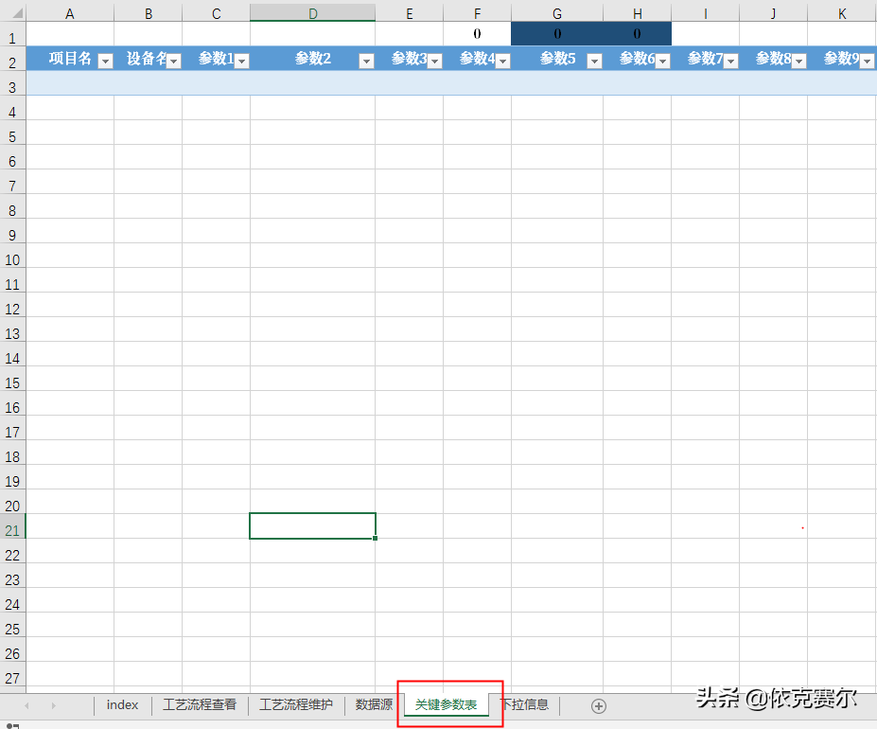Open the 参数7 filter dropdown

click(x=731, y=61)
